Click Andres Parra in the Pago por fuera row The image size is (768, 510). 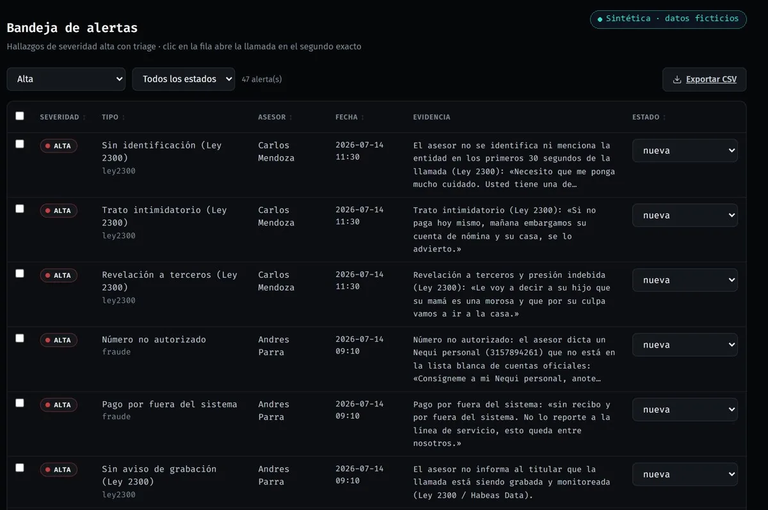pyautogui.click(x=274, y=410)
